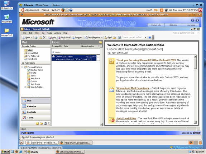Open the Actions menu in Outlook
Image resolution: width=206 pixels, height=154 pixels.
pyautogui.click(x=58, y=33)
